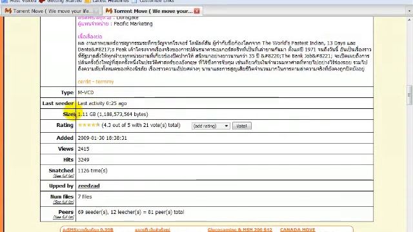The width and height of the screenshot is (413, 232).
Task: Click the 7 files value
Action: 85,197
